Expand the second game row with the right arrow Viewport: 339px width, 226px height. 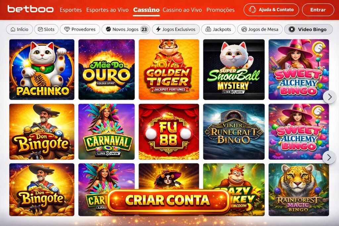pos(329,158)
